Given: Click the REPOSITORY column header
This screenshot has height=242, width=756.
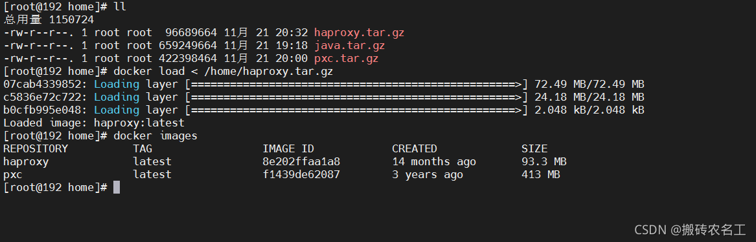Looking at the screenshot, I should click(36, 149).
